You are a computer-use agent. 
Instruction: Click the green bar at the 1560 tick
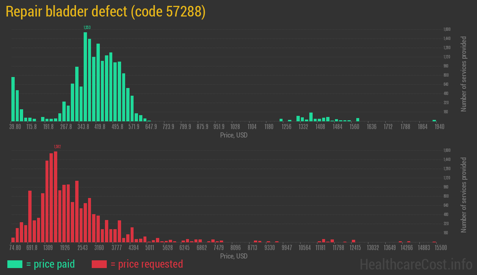tap(358, 120)
